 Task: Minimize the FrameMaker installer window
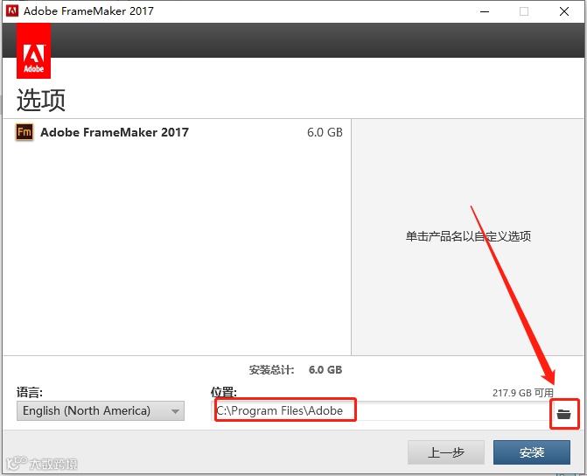coord(485,11)
